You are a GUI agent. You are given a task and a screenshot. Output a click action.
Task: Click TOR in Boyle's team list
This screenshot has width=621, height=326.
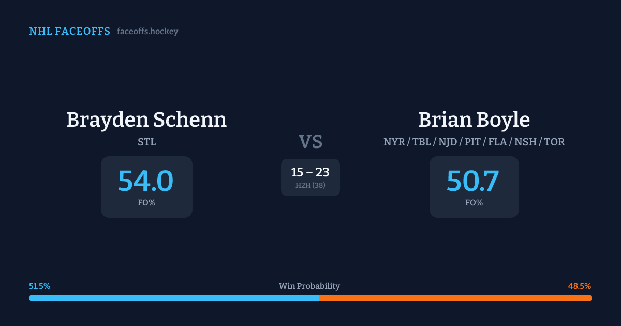555,142
